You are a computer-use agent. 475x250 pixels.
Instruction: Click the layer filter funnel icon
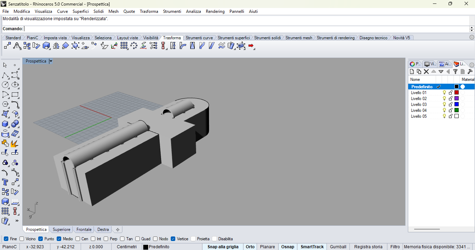pos(455,72)
